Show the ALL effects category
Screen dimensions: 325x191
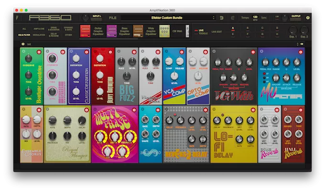(24, 29)
